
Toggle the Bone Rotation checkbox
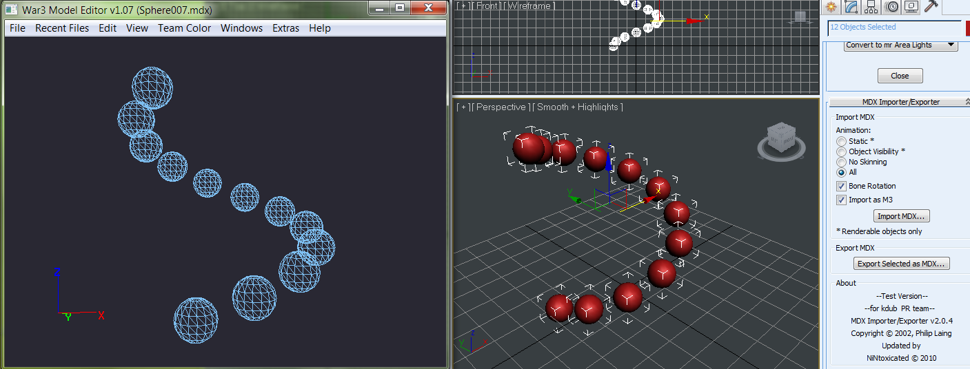(x=841, y=186)
